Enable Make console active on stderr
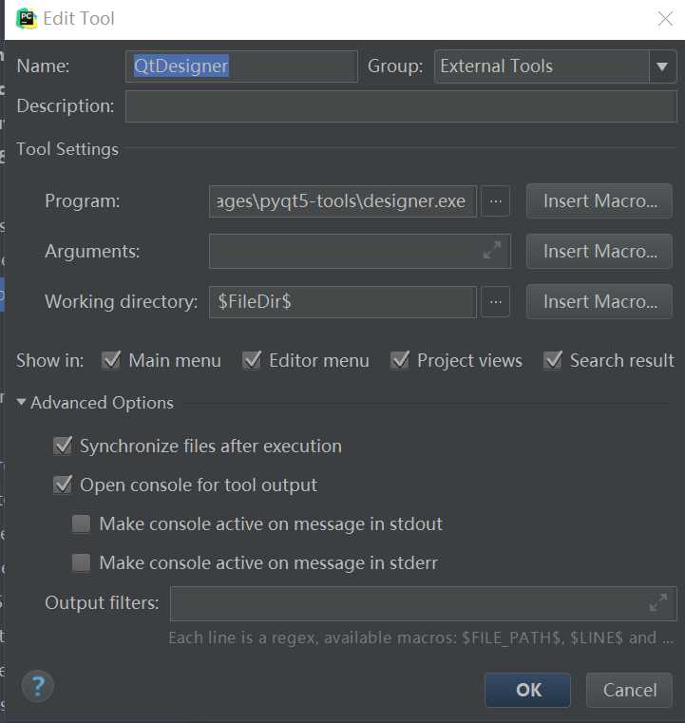This screenshot has height=723, width=685. [x=82, y=562]
